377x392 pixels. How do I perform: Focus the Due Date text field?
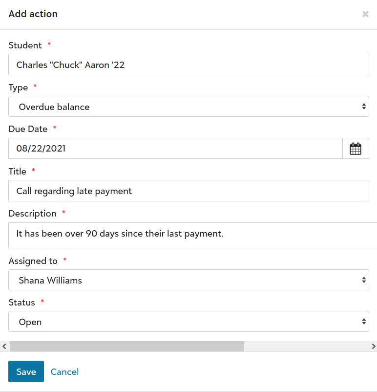pos(175,149)
